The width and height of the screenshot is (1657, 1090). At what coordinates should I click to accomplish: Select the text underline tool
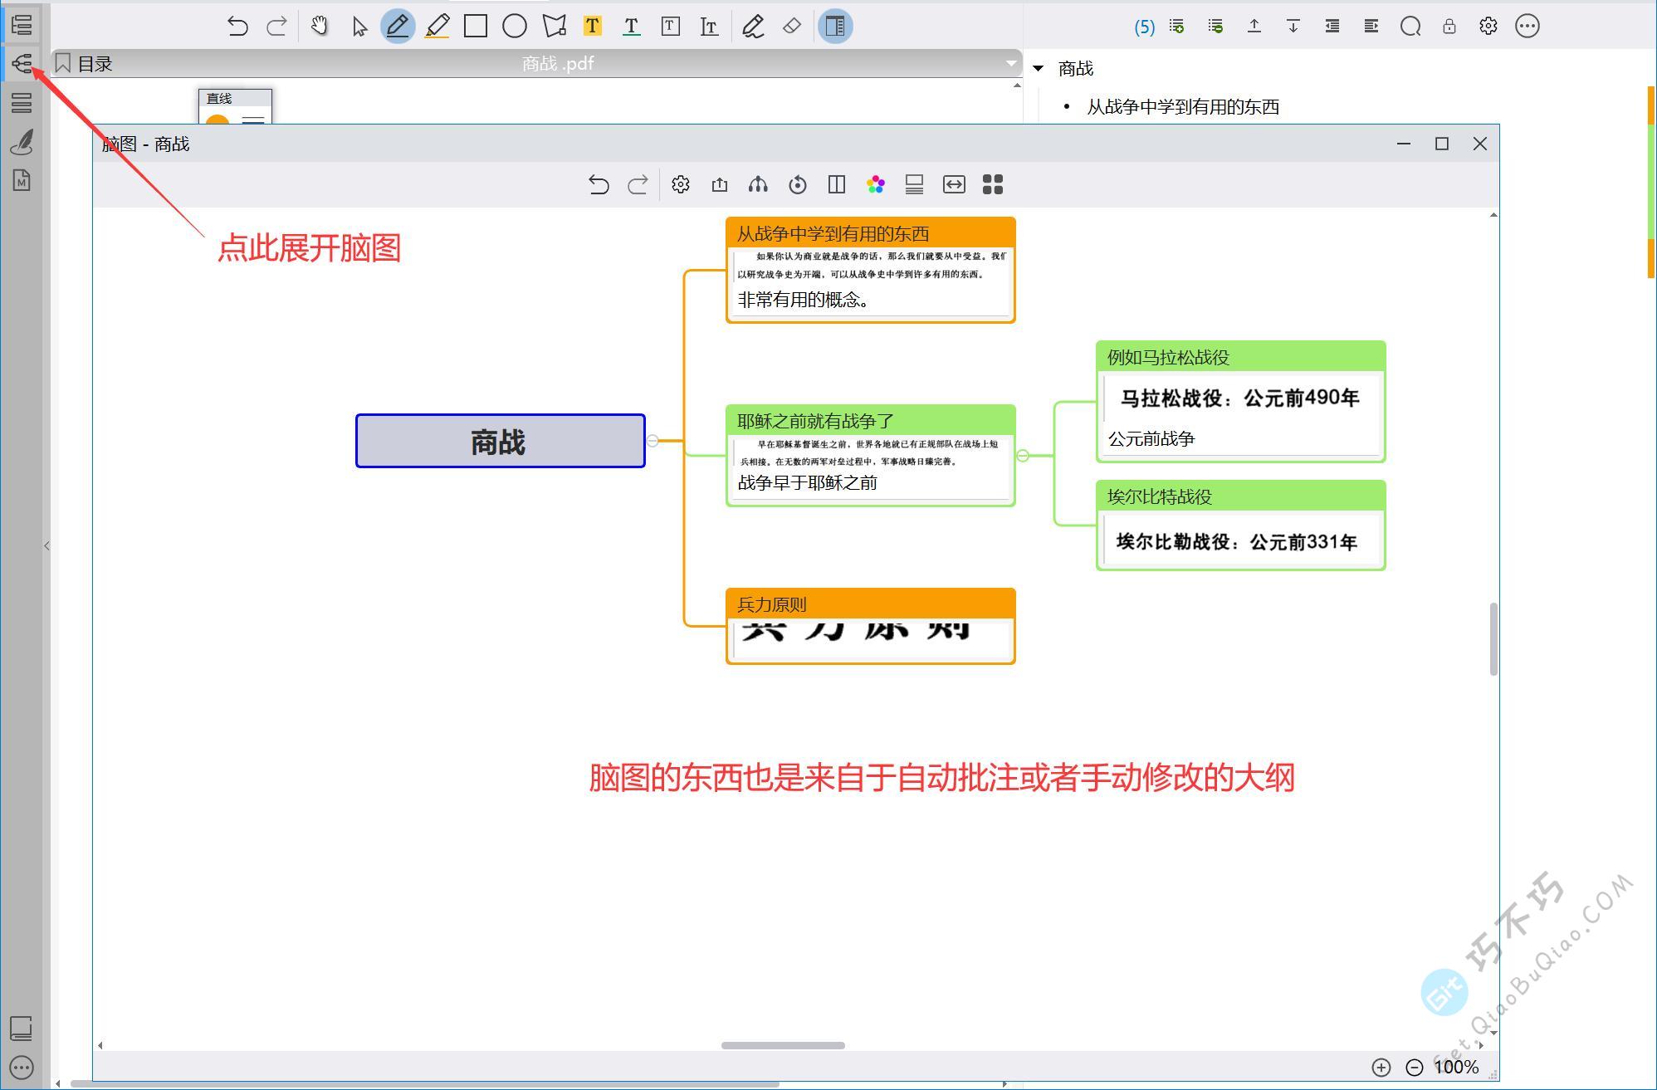pos(631,27)
